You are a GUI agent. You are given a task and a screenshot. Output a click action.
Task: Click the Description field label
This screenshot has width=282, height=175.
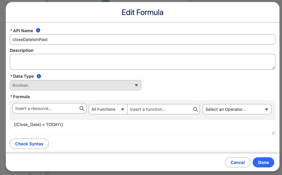(21, 50)
